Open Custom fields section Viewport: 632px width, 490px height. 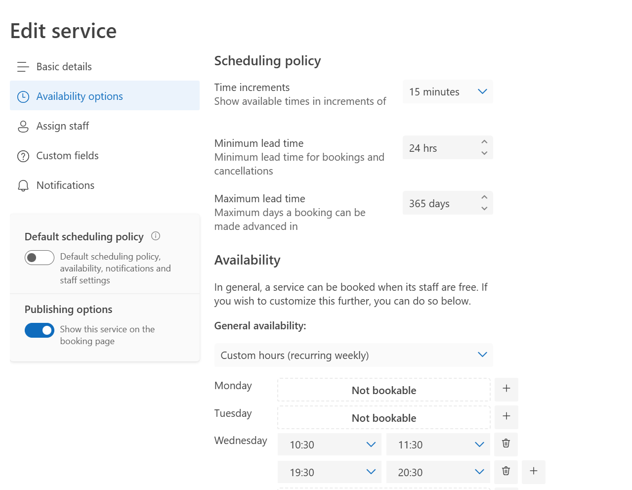[x=104, y=156]
